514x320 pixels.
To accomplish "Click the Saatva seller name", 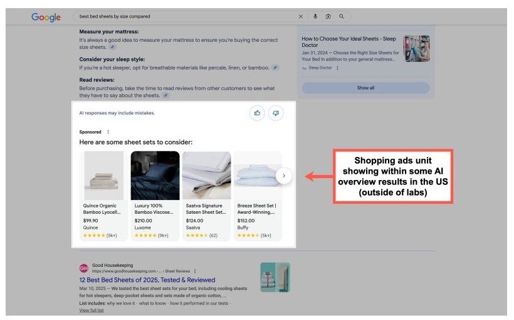I will 193,227.
